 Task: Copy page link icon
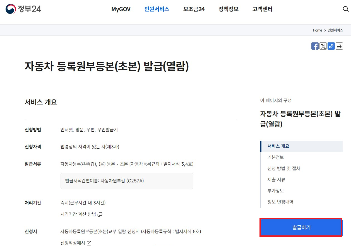tap(331, 46)
